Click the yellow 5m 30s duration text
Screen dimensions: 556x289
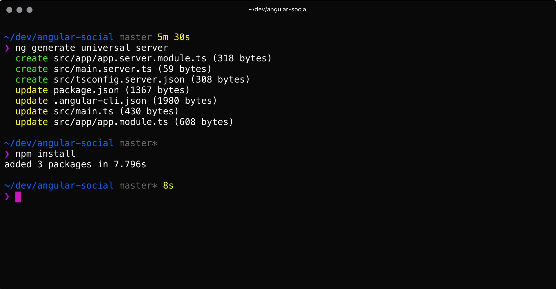tap(174, 37)
